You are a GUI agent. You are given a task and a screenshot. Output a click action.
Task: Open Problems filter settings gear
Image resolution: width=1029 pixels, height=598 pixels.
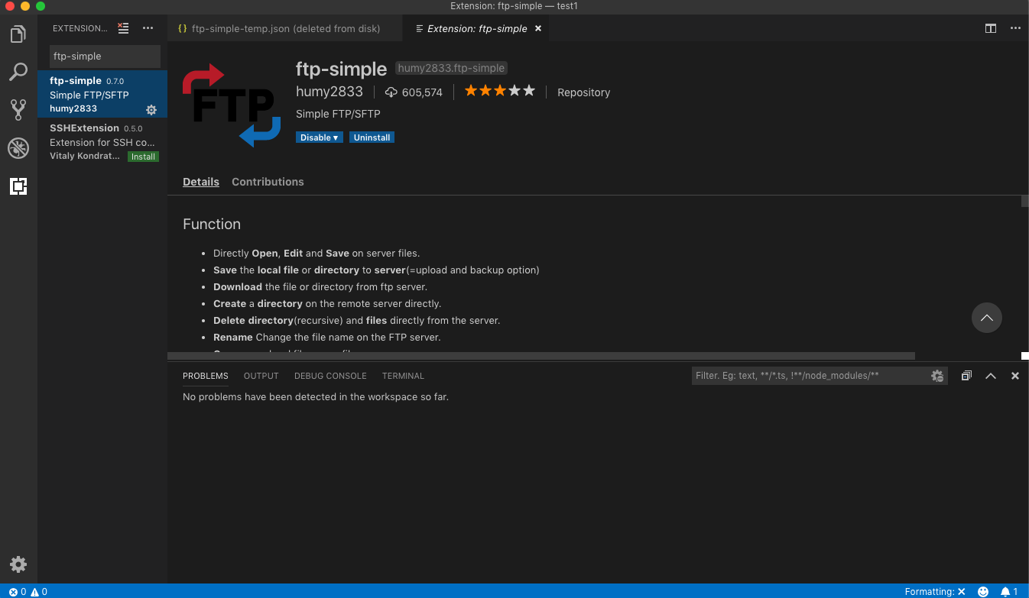(937, 376)
